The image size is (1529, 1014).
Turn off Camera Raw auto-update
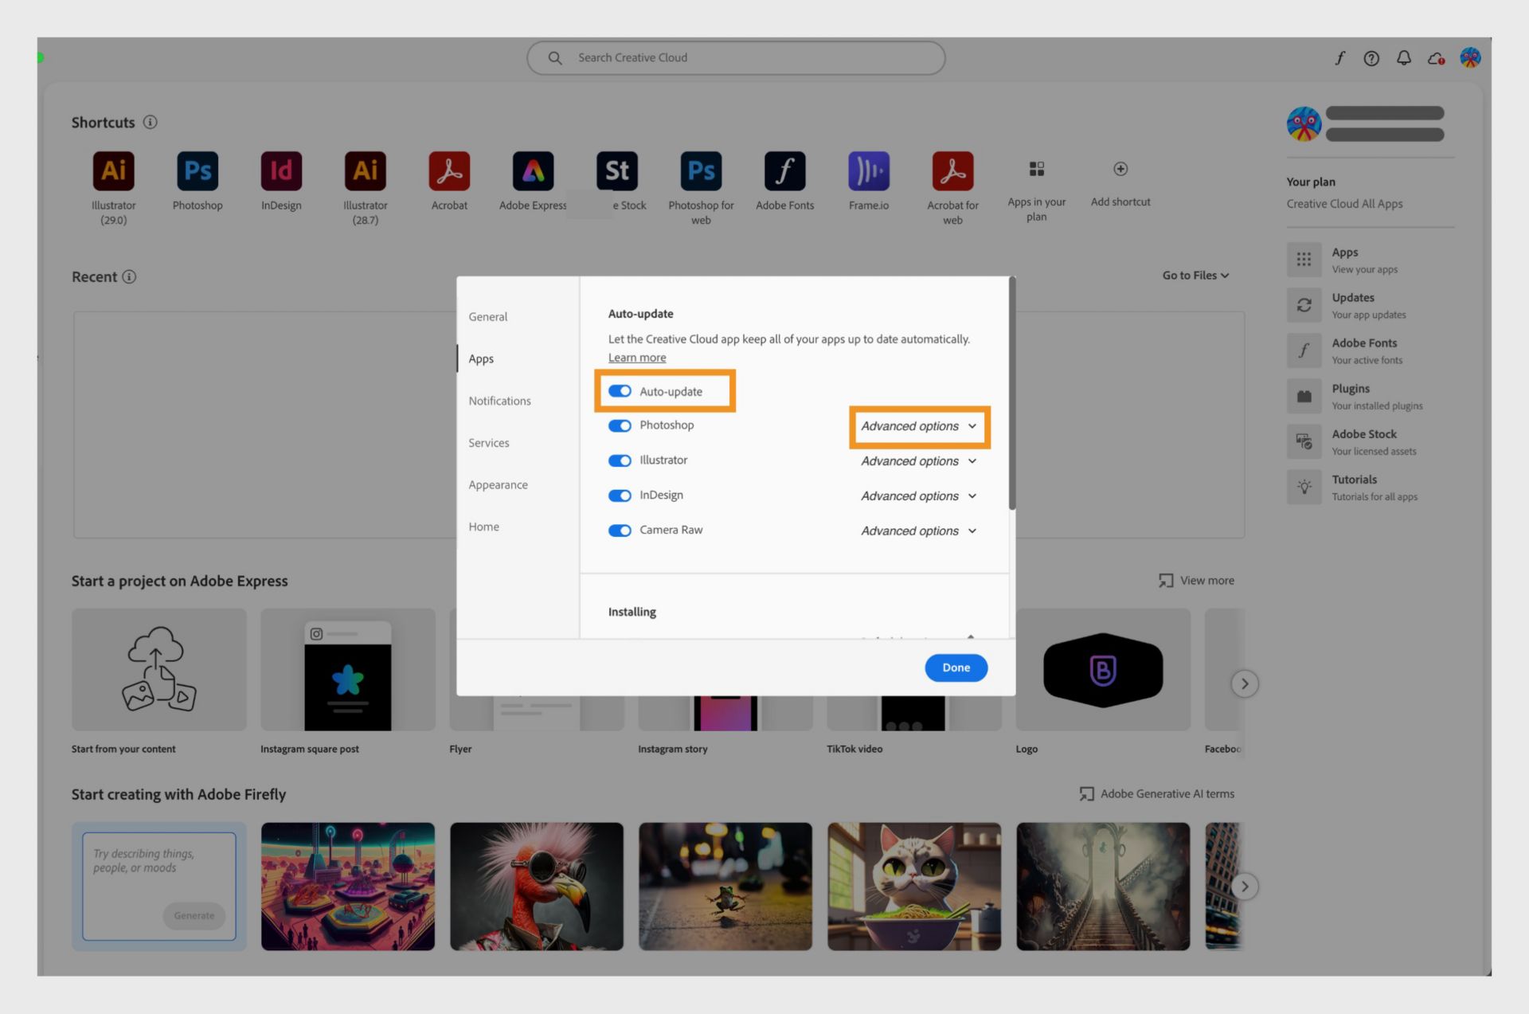pyautogui.click(x=620, y=530)
